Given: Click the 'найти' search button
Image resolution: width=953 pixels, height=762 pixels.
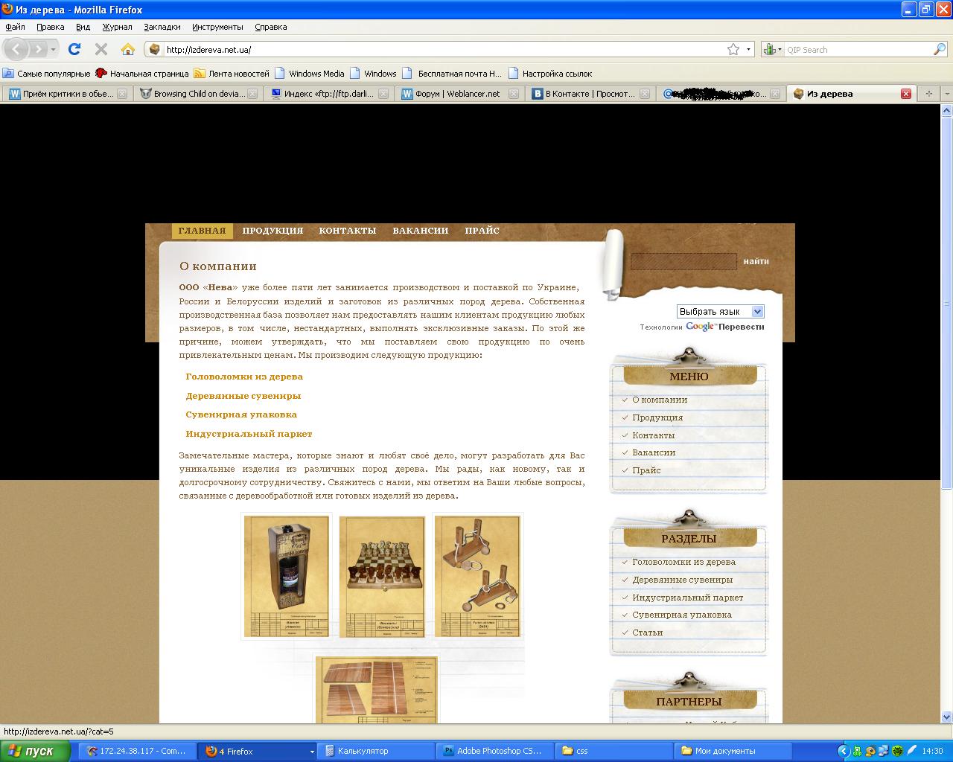Looking at the screenshot, I should point(756,261).
